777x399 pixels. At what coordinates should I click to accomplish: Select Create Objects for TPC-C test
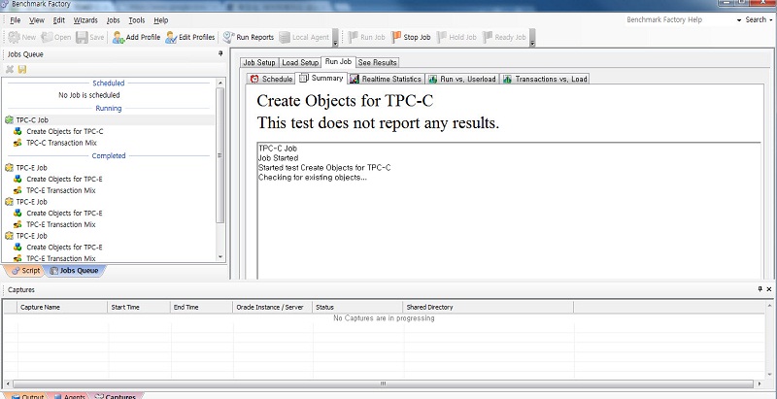click(x=64, y=131)
